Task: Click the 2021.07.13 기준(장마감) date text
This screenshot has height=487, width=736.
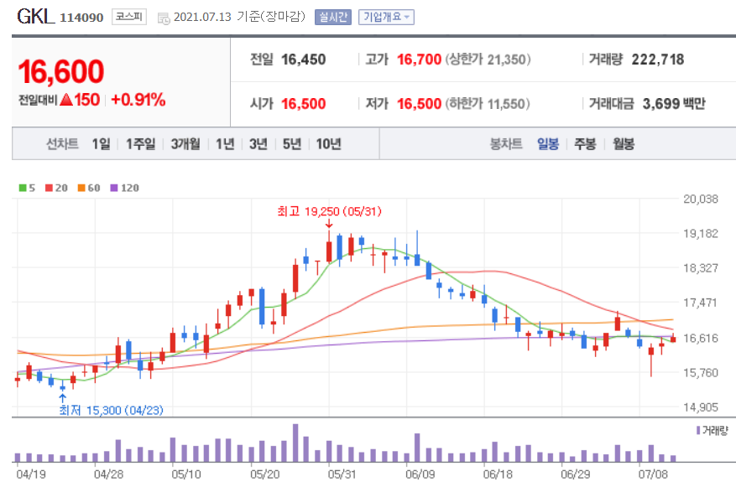Action: tap(239, 17)
